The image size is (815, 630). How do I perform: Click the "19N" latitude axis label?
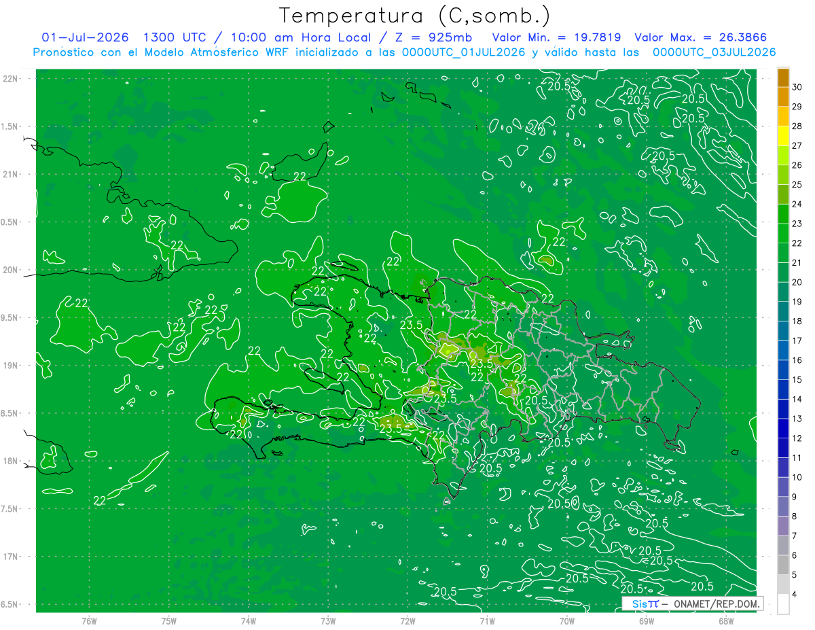click(10, 366)
